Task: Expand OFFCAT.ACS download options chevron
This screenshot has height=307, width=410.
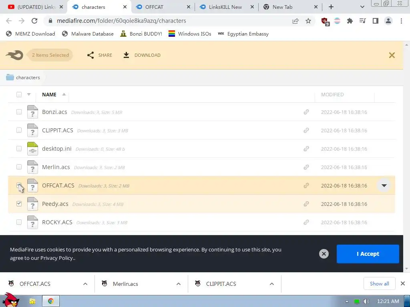Action: pyautogui.click(x=85, y=284)
